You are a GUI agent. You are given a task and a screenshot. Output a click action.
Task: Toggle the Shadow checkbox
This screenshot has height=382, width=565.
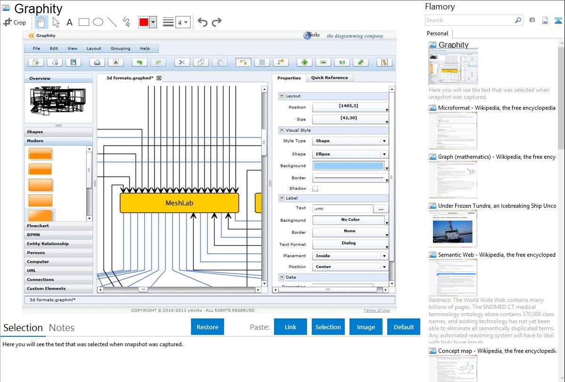tap(316, 188)
